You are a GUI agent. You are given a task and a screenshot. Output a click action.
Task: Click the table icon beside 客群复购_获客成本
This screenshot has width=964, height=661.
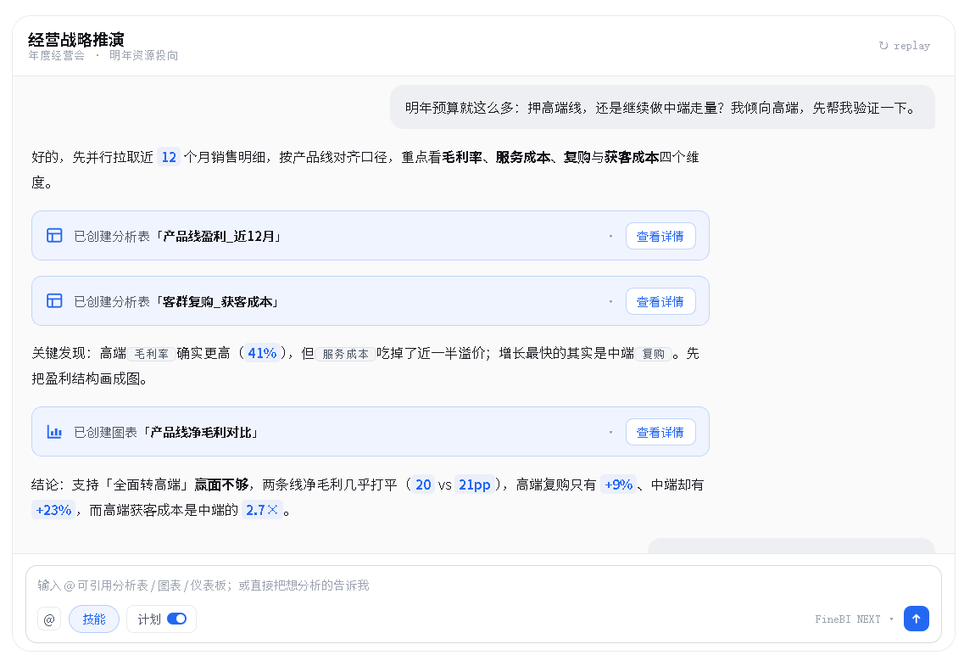pyautogui.click(x=55, y=301)
